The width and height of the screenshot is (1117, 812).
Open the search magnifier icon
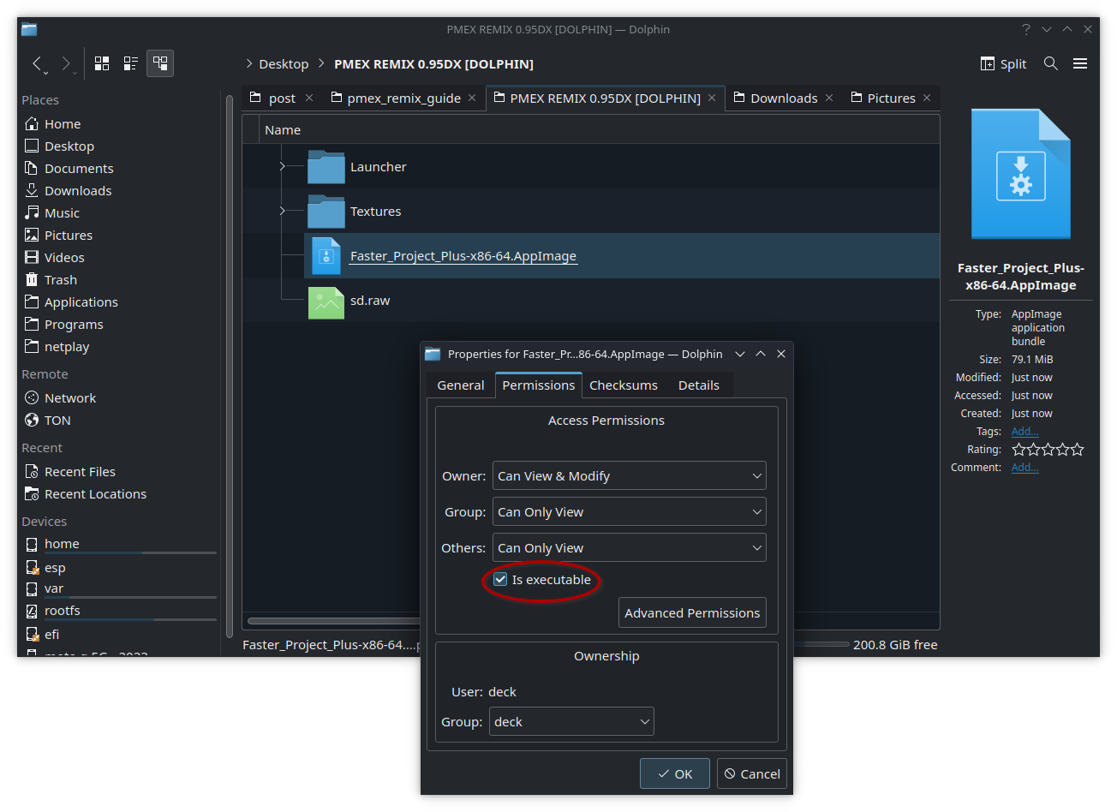click(x=1051, y=63)
